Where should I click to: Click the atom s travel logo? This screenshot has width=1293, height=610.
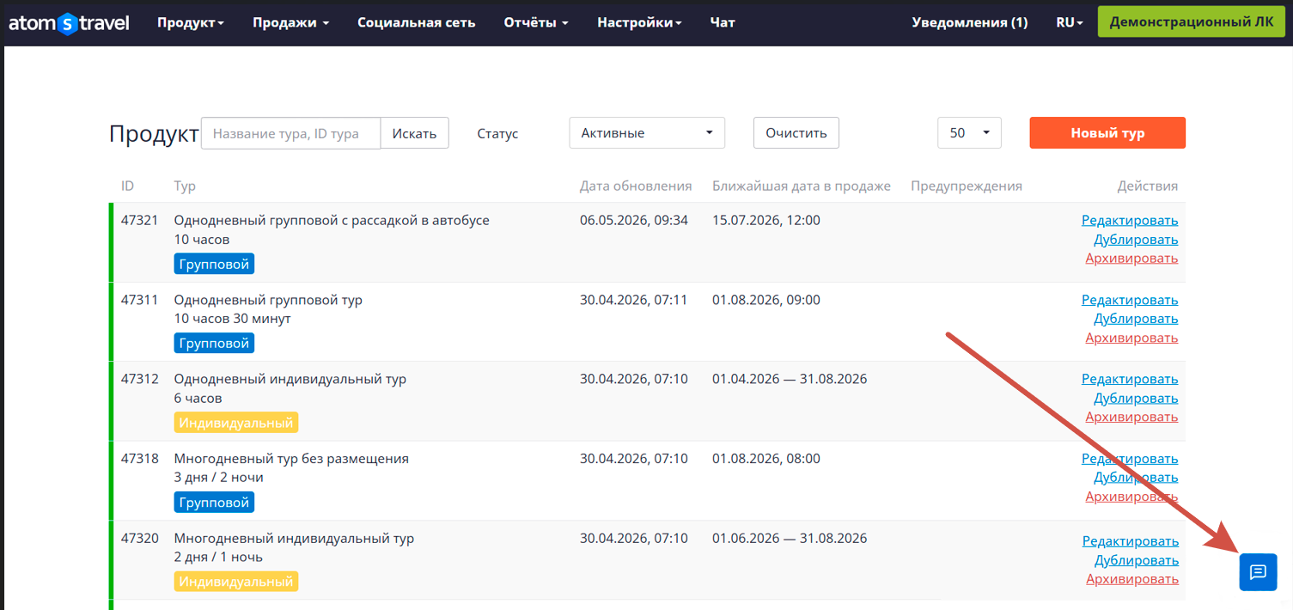pos(69,23)
